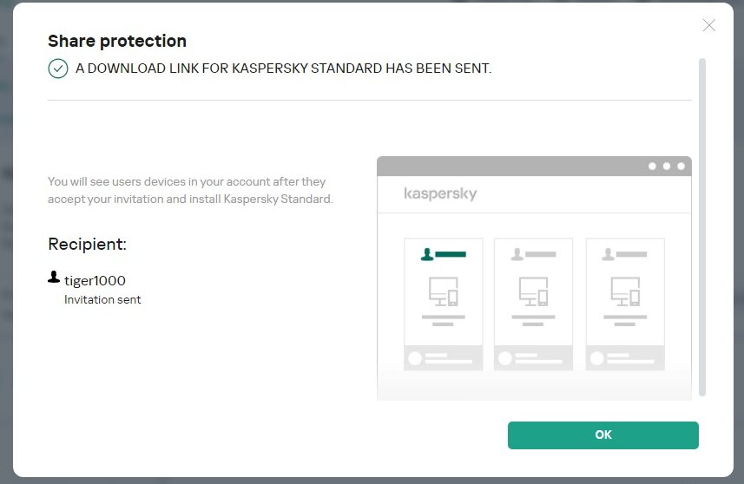Click the circle avatar at bottom of first card

[x=415, y=357]
